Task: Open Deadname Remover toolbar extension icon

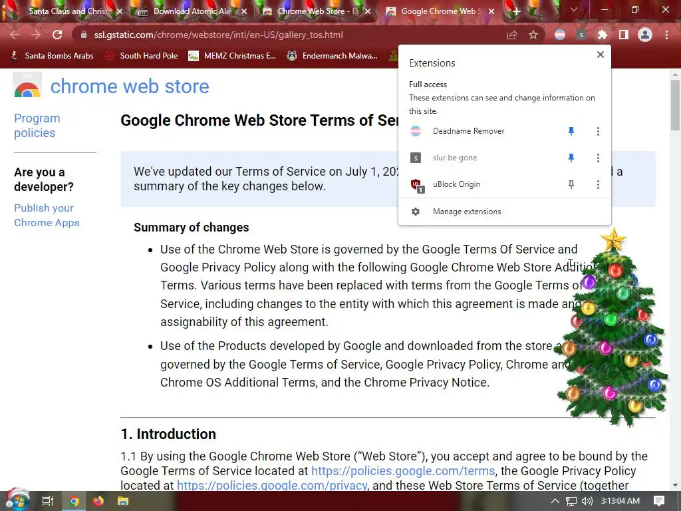Action: tap(560, 35)
